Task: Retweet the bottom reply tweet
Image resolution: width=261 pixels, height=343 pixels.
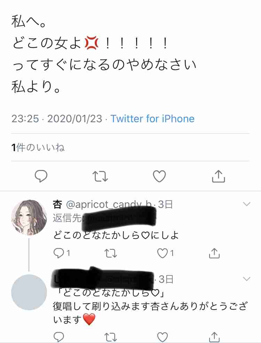Action: click(111, 337)
